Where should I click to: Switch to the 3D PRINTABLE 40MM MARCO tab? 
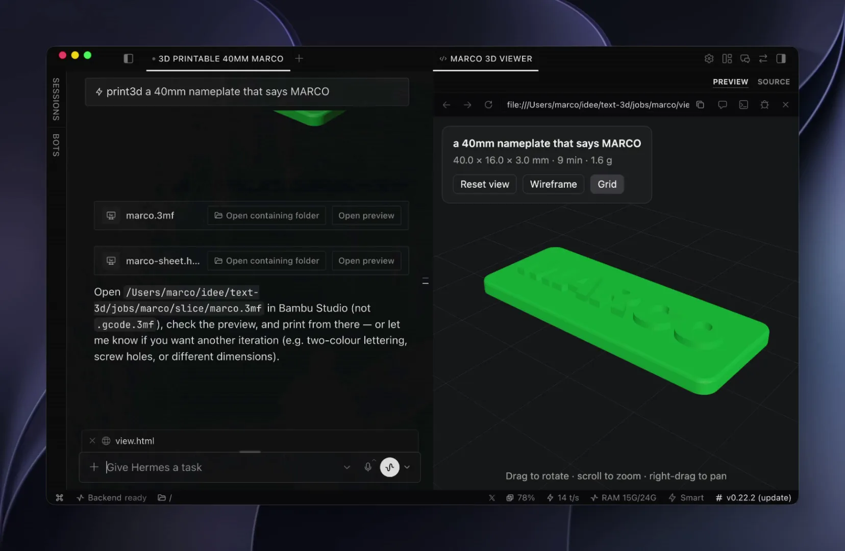[x=218, y=59]
